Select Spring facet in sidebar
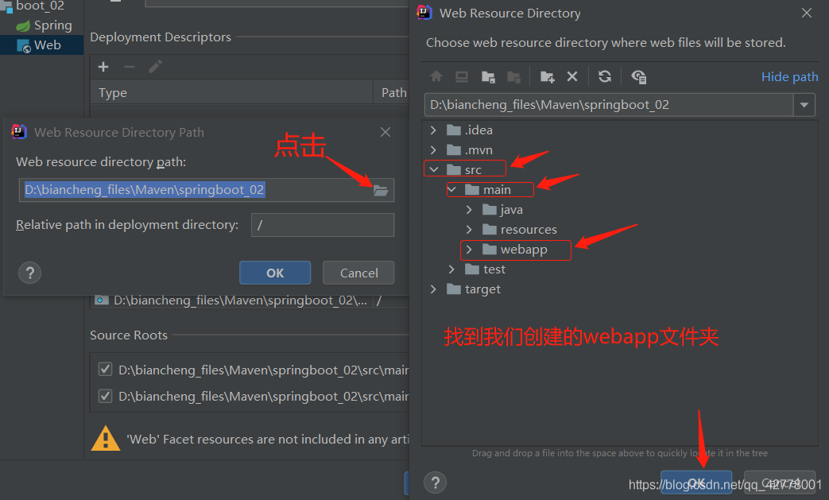This screenshot has height=500, width=829. click(x=44, y=25)
